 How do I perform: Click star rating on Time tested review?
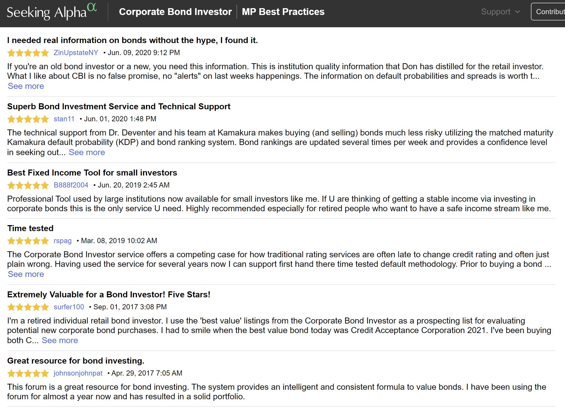(28, 241)
